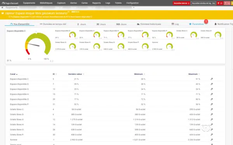Open settings icon for Octets libres D row
Viewport: 233px width, 145px height.
(x=212, y=115)
